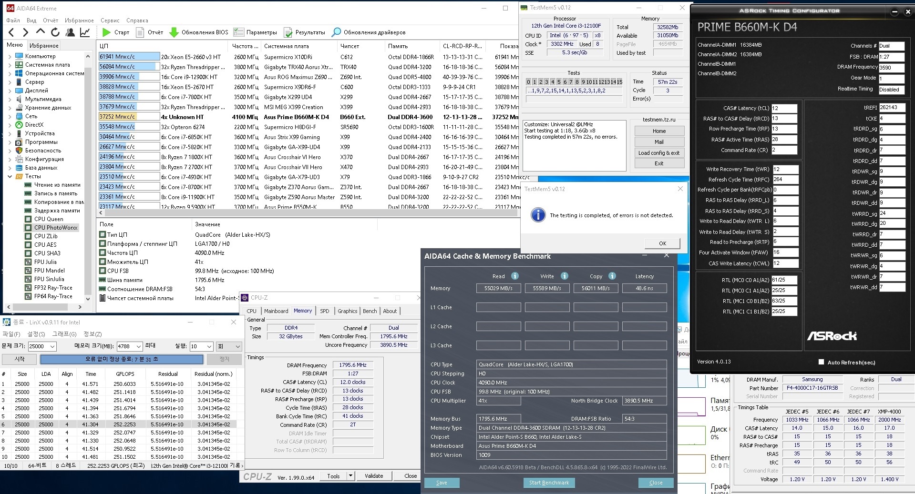
Task: Select the Asus Prime B660M-K D4 result row
Action: (x=308, y=117)
